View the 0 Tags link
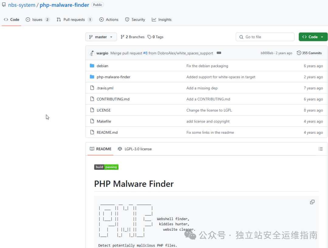 155,37
